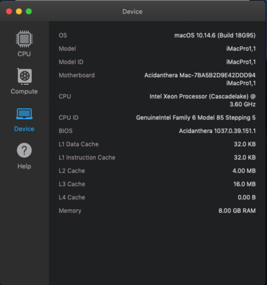The width and height of the screenshot is (267, 285).
Task: Select Acidanthera 1037.0.39.151.1 BIOS value
Action: tap(217, 131)
